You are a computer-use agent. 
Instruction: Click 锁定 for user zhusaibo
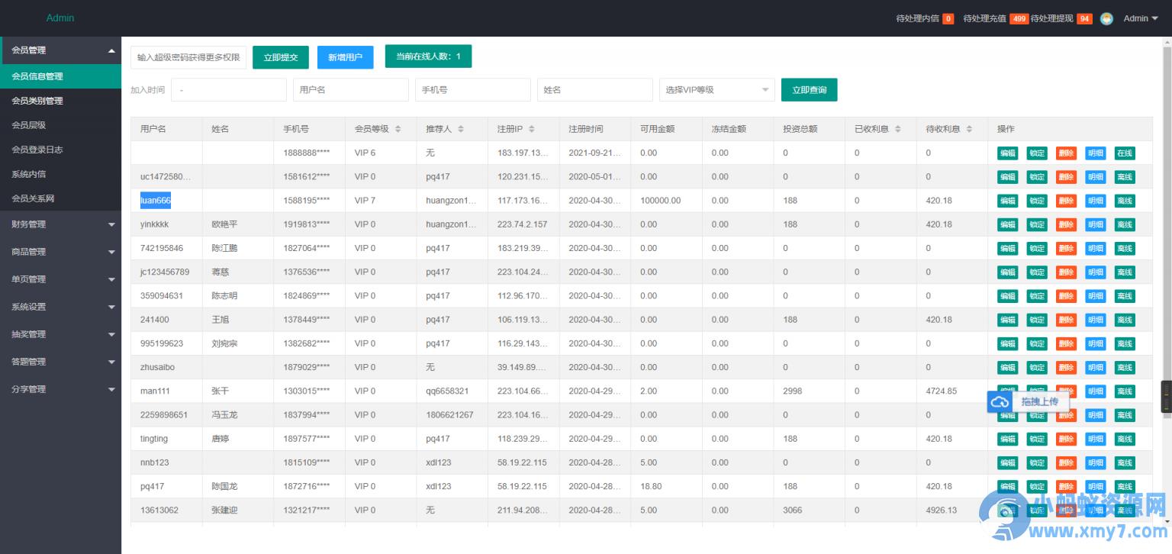[1036, 368]
